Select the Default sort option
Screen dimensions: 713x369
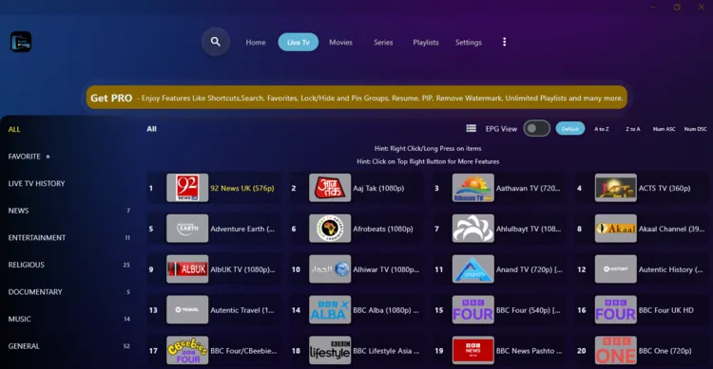tap(569, 129)
